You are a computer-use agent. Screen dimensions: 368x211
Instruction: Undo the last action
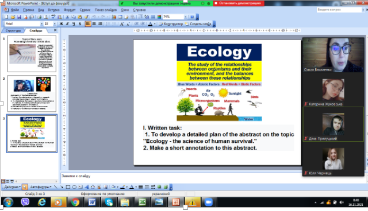coord(94,17)
